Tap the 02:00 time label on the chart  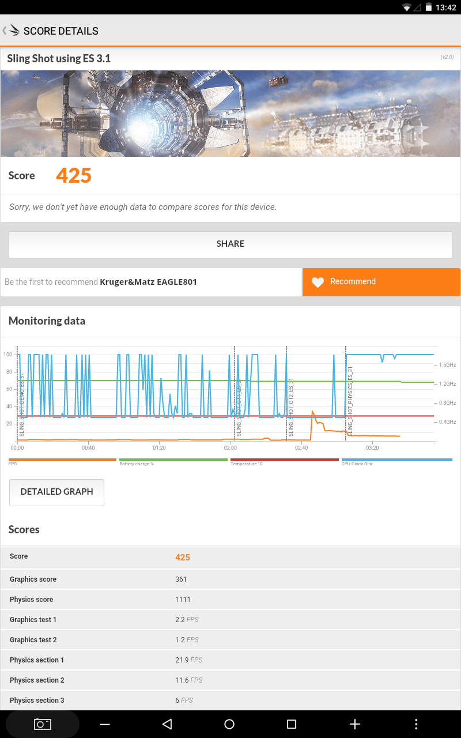coord(230,448)
